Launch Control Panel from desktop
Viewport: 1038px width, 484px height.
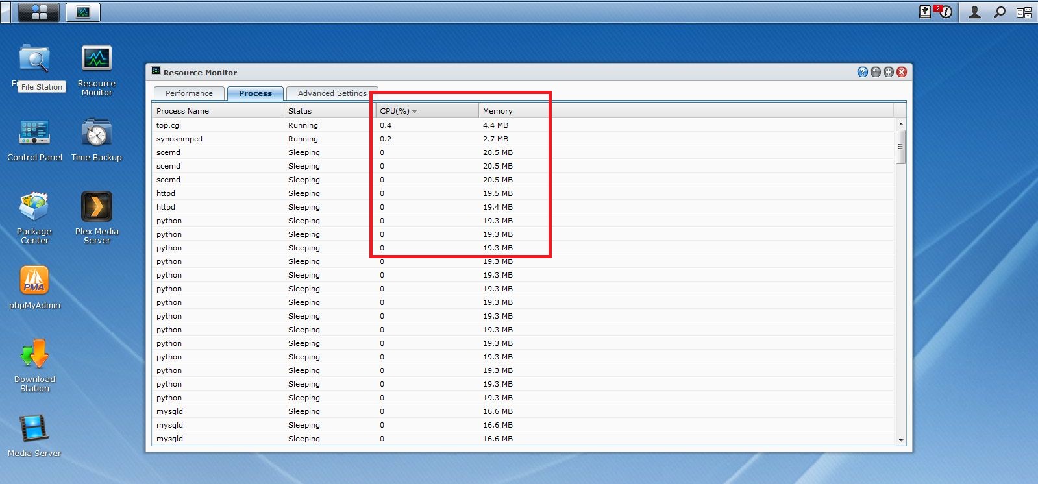click(34, 133)
